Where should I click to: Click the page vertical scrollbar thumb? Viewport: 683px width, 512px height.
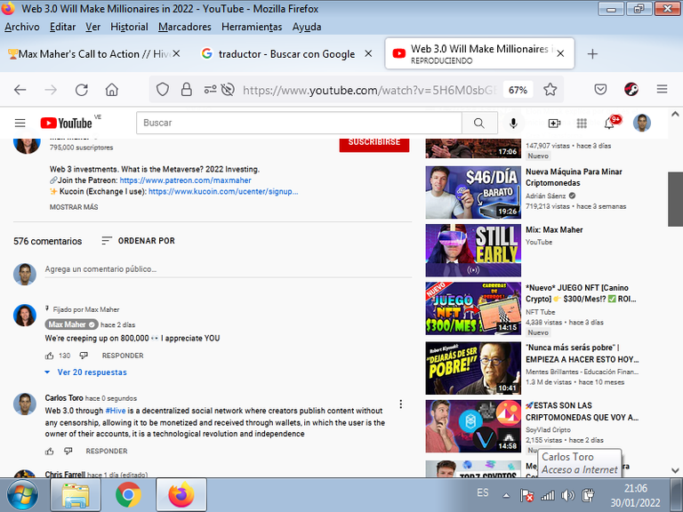[675, 199]
